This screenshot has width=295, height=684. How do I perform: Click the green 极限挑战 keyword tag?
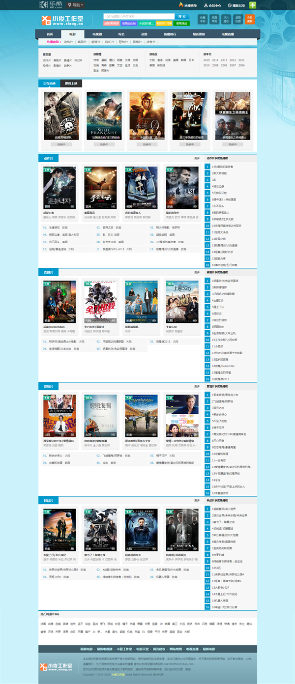(x=181, y=23)
